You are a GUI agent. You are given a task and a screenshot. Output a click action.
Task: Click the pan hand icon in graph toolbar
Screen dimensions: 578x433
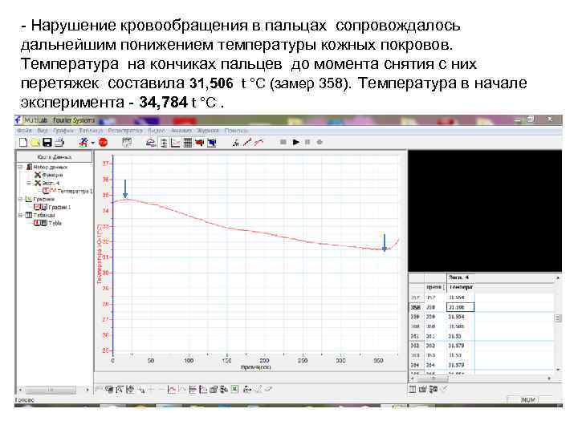(x=109, y=389)
